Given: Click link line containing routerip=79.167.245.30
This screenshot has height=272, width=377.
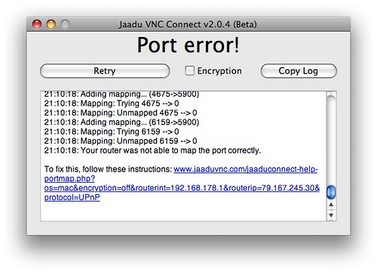Looking at the screenshot, I should (182, 188).
